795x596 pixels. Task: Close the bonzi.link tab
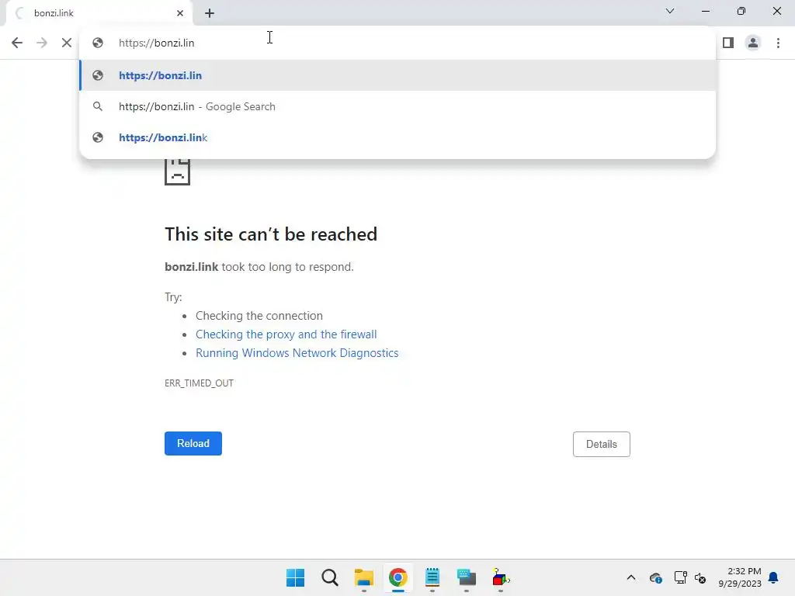pyautogui.click(x=180, y=13)
